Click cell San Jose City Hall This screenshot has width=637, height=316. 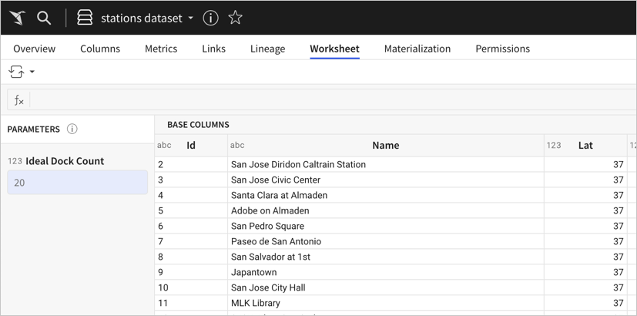(x=386, y=287)
